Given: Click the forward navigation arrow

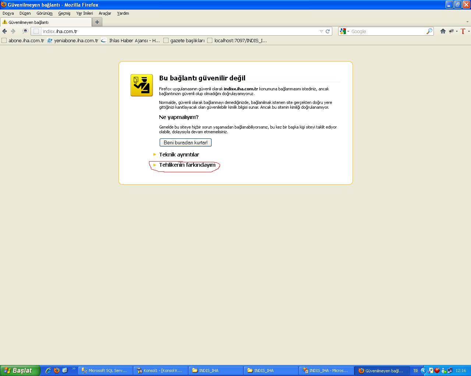Looking at the screenshot, I should pyautogui.click(x=13, y=31).
